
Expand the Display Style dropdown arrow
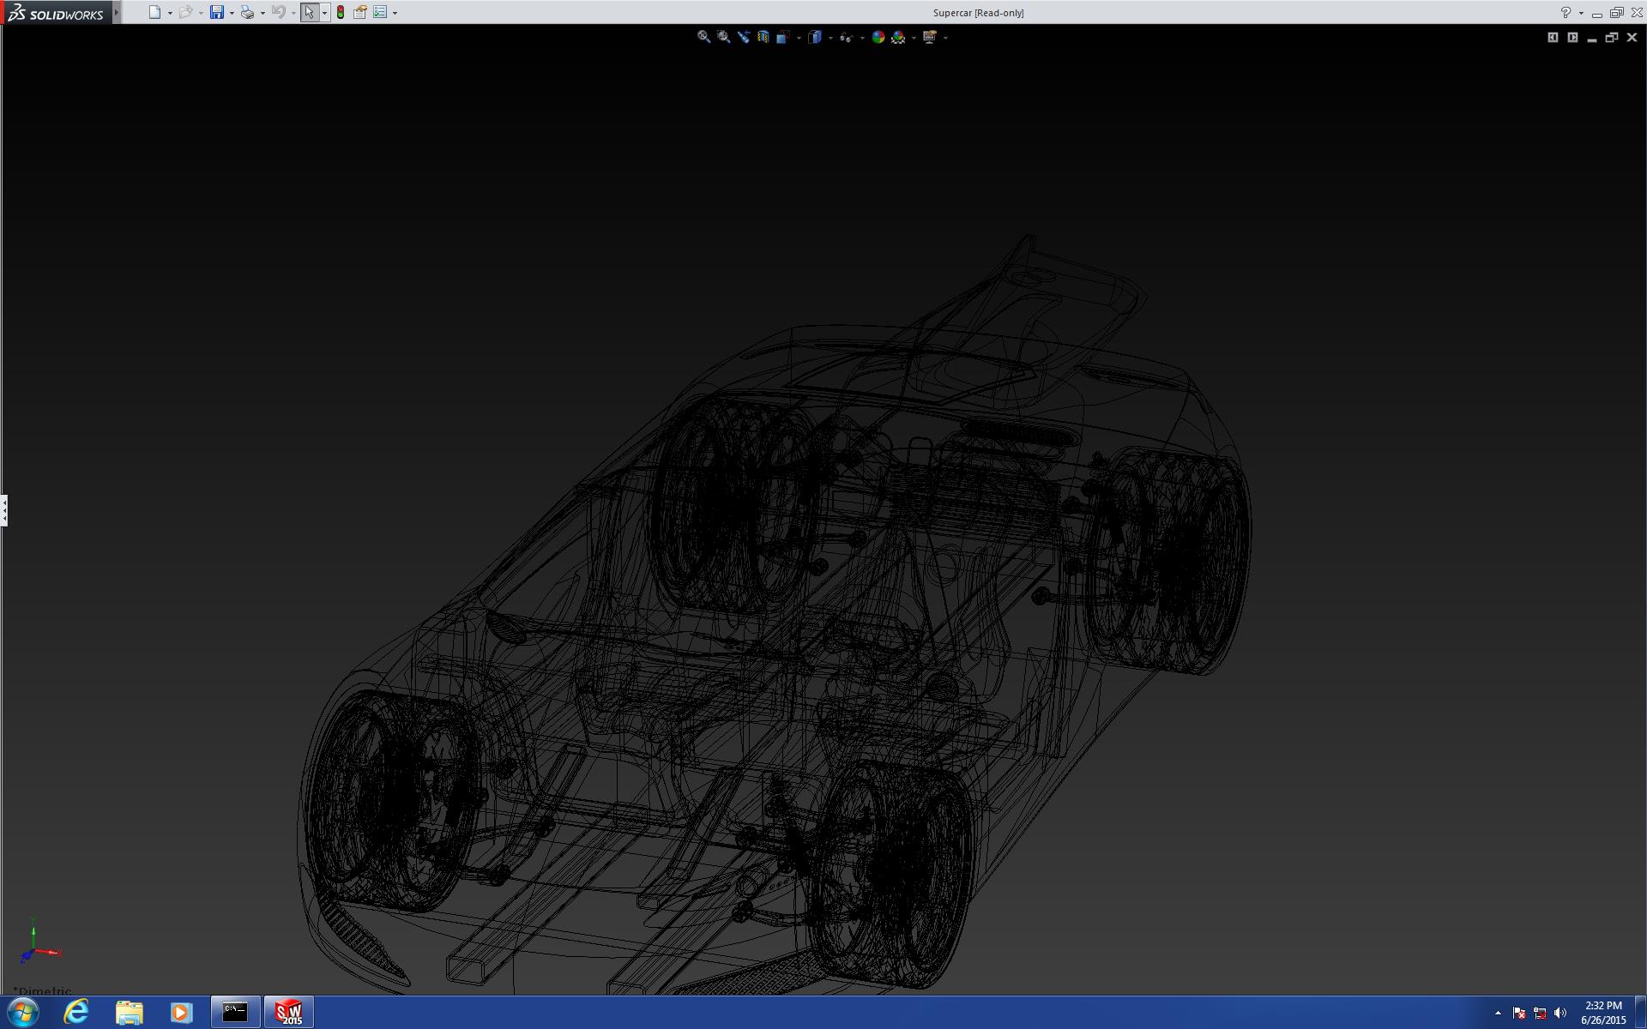830,38
